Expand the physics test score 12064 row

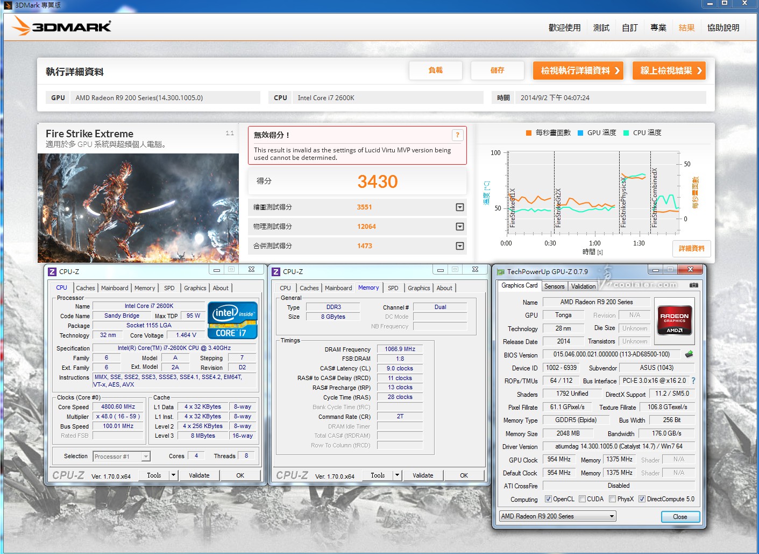pyautogui.click(x=459, y=227)
